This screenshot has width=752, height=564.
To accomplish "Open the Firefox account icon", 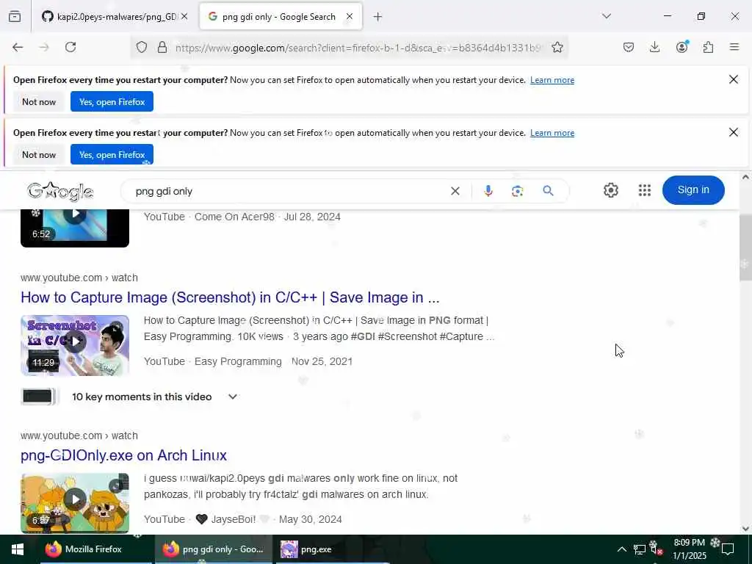I will [x=681, y=47].
